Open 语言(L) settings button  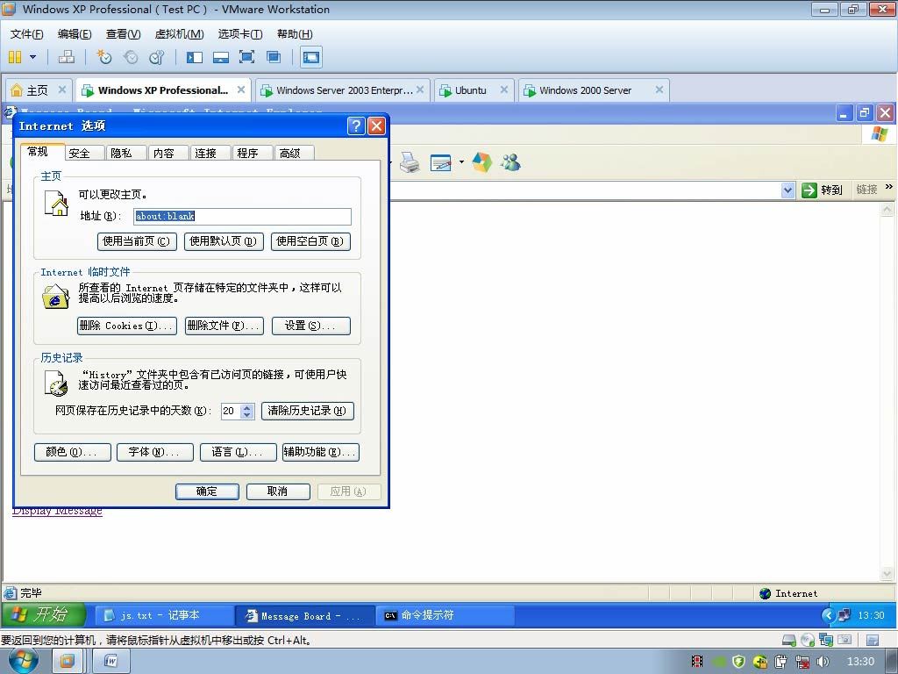239,452
